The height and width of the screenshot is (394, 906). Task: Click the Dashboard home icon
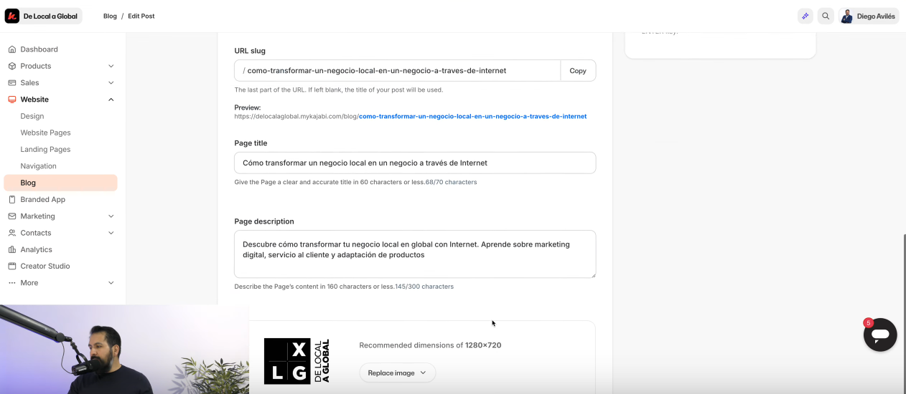click(x=12, y=49)
